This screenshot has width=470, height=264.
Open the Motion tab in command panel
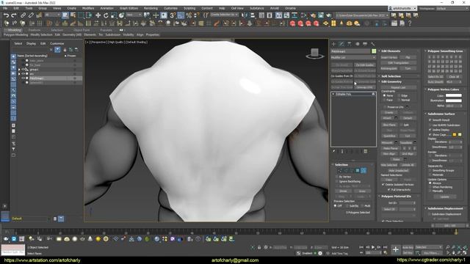click(x=357, y=44)
